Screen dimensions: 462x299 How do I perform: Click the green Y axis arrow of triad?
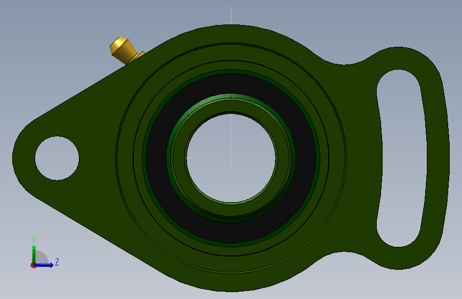pyautogui.click(x=34, y=254)
